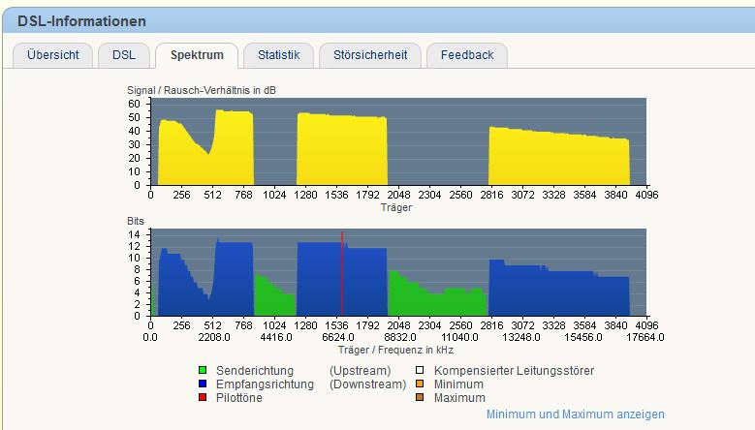Click the orange Minimum legend swatch
Viewport: 755px width, 430px height.
pyautogui.click(x=419, y=384)
